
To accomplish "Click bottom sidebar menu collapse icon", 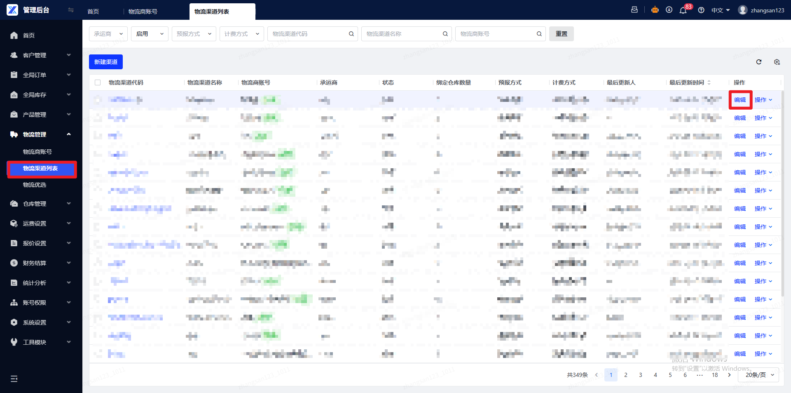I will pos(14,379).
